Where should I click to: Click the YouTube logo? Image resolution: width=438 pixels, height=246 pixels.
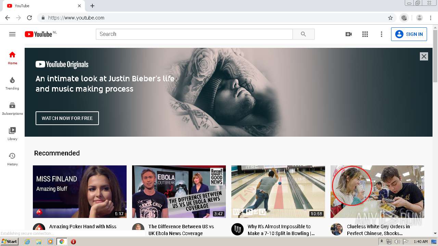[38, 34]
